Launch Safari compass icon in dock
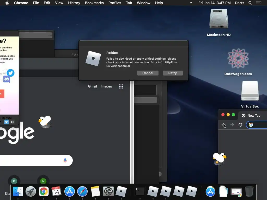The image size is (267, 200). coord(82,191)
